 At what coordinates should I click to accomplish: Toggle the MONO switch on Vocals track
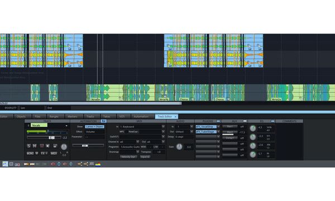click(x=30, y=154)
